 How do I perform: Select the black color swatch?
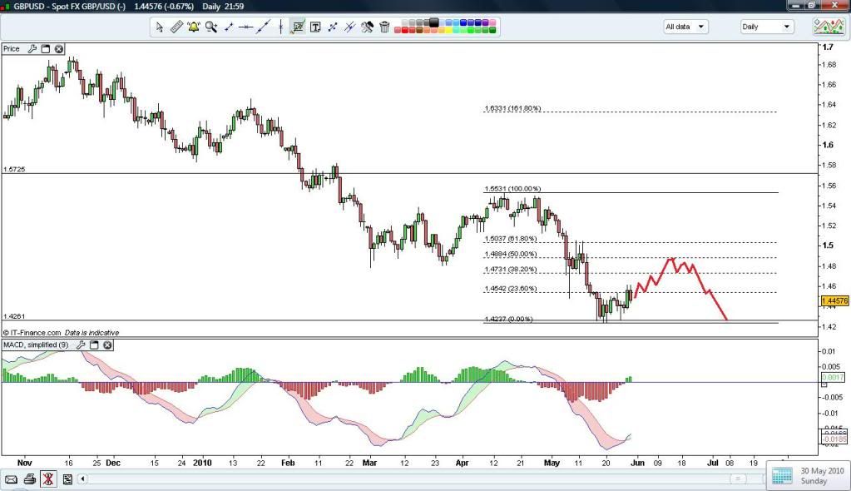click(434, 22)
